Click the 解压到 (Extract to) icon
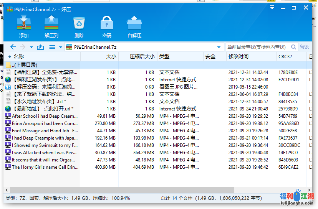Screen dimensions: 318x209 pyautogui.click(x=51, y=24)
